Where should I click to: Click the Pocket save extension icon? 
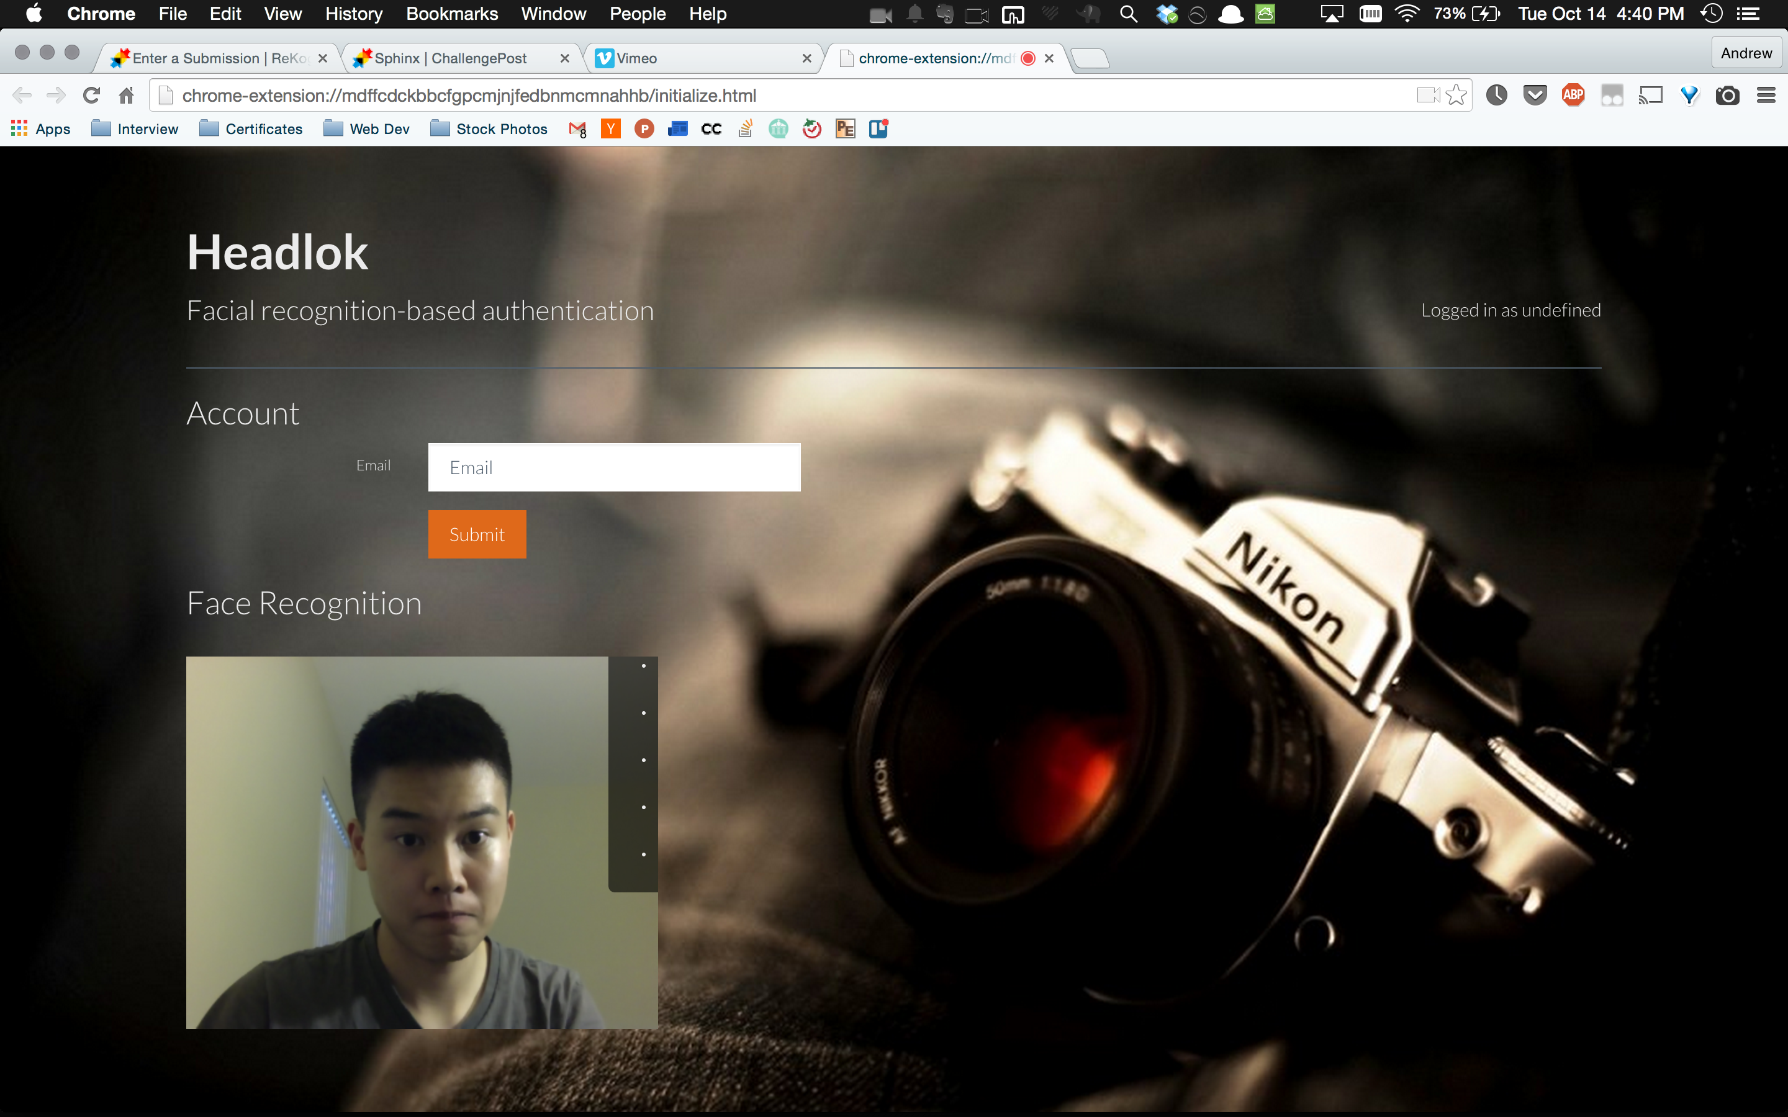(1535, 96)
